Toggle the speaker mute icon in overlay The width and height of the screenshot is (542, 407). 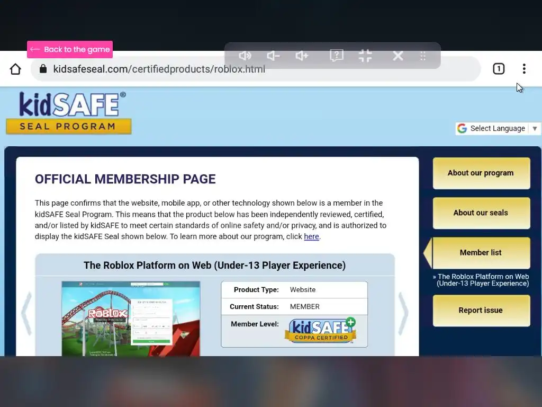(x=245, y=56)
